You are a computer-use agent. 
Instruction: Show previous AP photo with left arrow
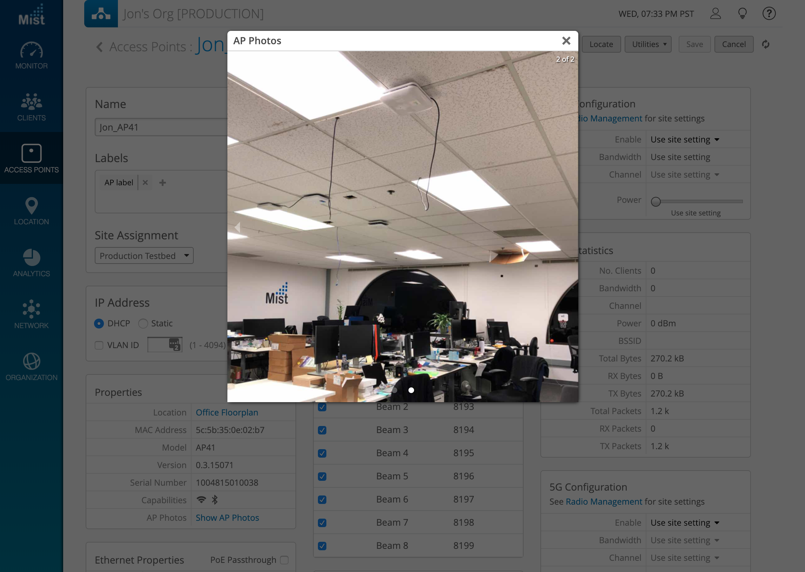pos(238,227)
